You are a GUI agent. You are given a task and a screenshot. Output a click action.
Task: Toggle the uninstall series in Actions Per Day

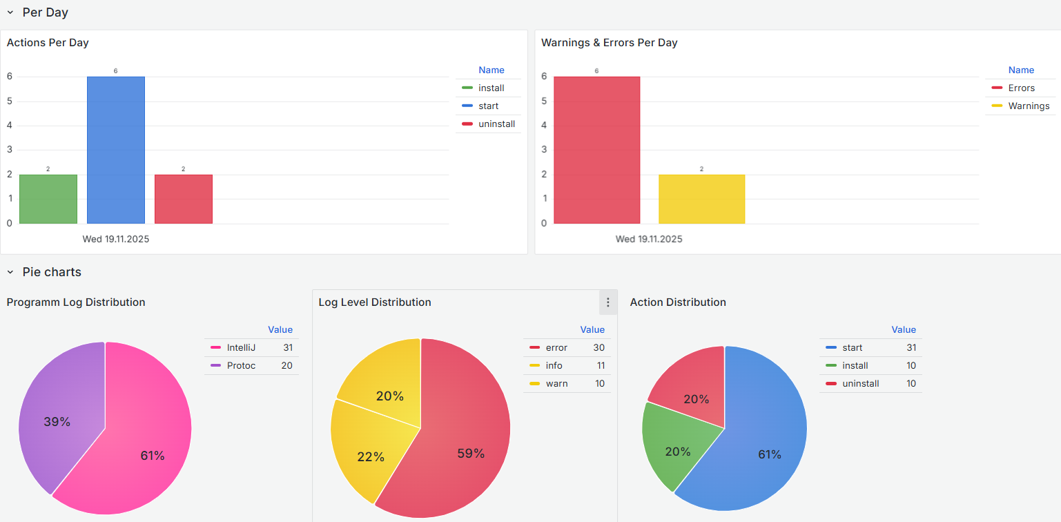coord(497,124)
